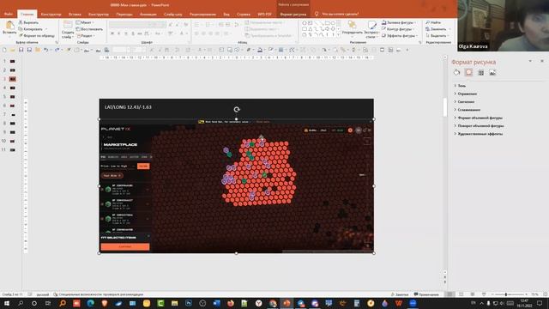Open Эффекты фигуры effects dropdown
549x309 pixels.
pos(399,36)
